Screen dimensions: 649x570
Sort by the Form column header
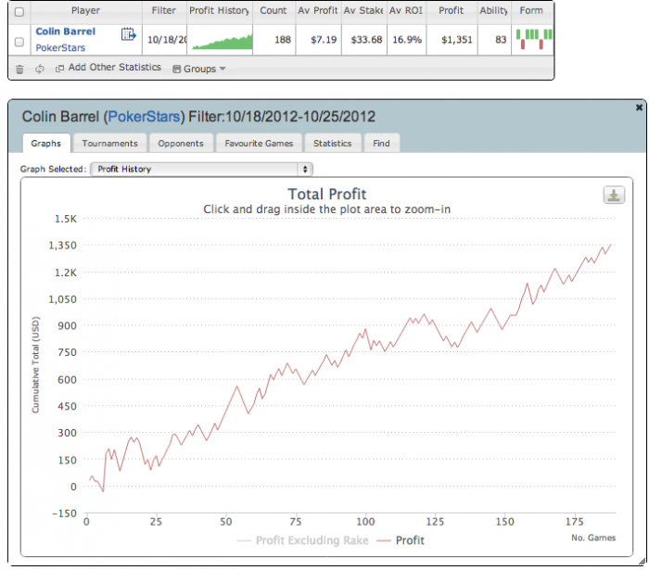531,11
